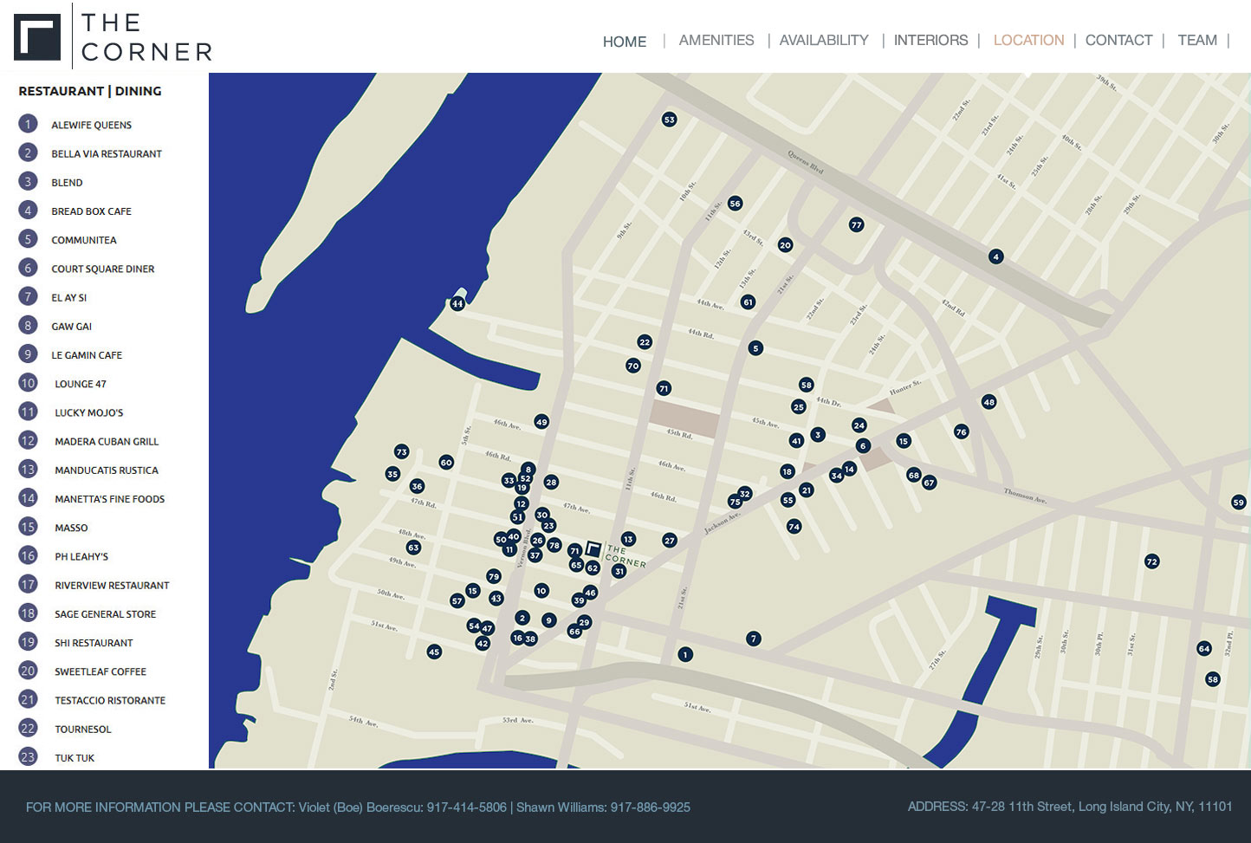
Task: Click map marker number 59
Action: pyautogui.click(x=1238, y=502)
